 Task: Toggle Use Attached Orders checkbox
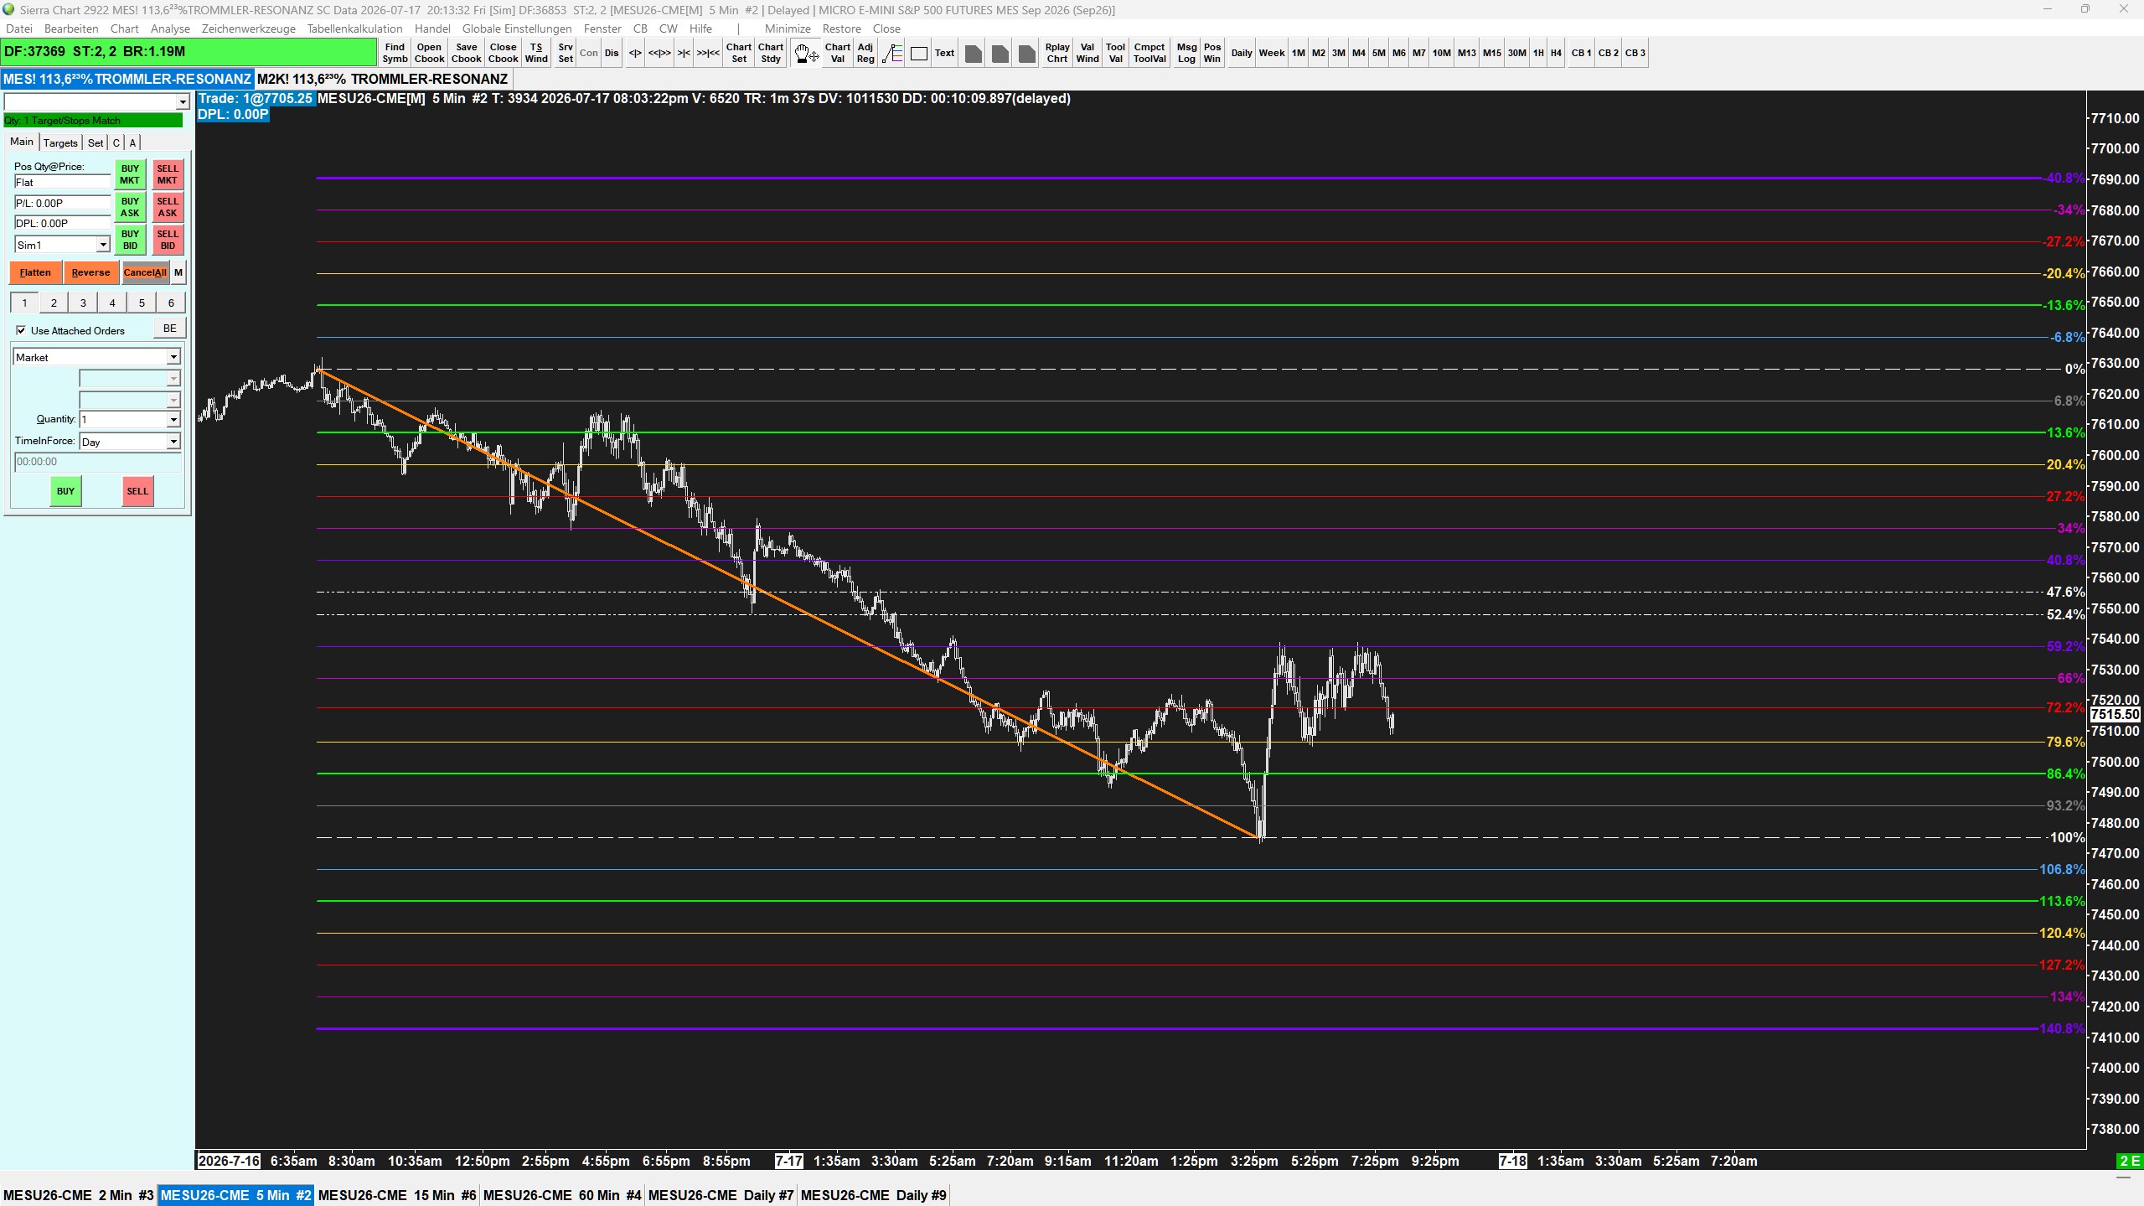click(21, 330)
